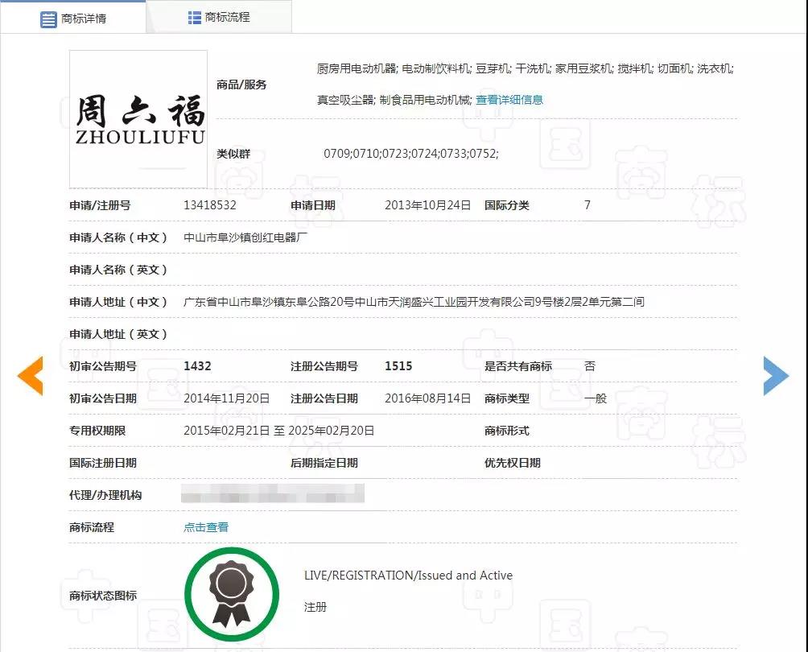The width and height of the screenshot is (808, 652).
Task: Click the 国际注册日期 label
Action: coord(103,463)
